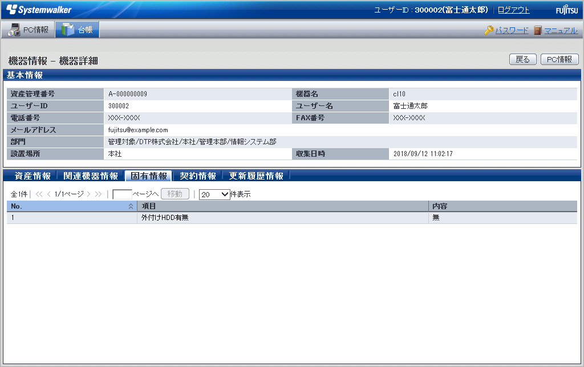Screen dimensions: 584x367
Task: Switch to the 契約情報 tab
Action: click(198, 176)
